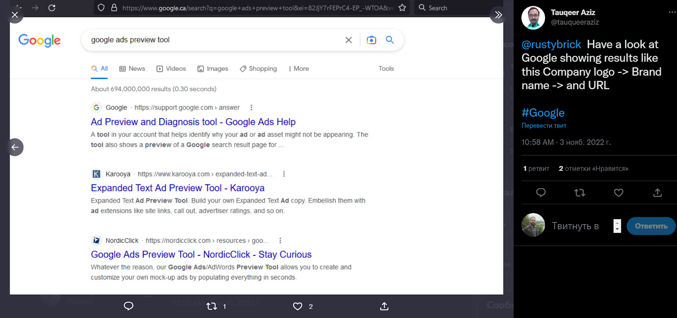The height and width of the screenshot is (318, 677).
Task: Click your avatar beside the reply box
Action: tap(533, 225)
